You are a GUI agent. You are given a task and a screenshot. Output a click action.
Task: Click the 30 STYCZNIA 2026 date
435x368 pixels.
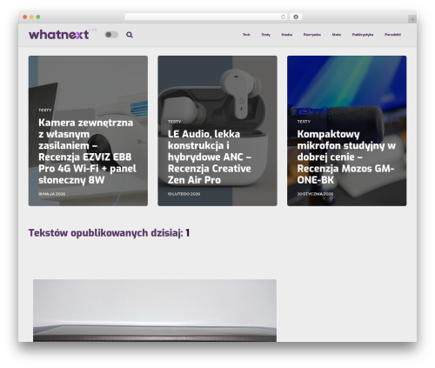(x=315, y=194)
